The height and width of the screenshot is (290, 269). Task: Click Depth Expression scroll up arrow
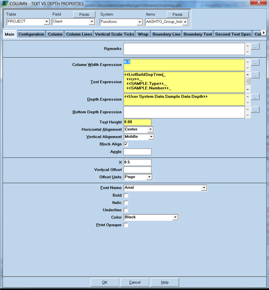tap(248, 97)
